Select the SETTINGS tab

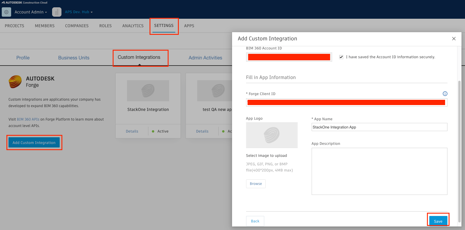coord(164,25)
